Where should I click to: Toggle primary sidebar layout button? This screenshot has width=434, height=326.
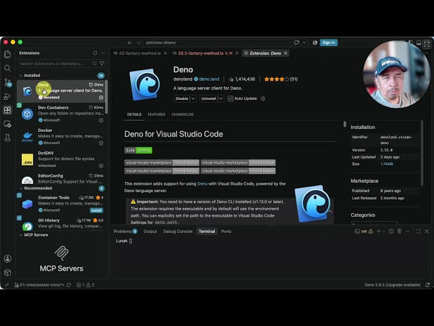tap(411, 43)
